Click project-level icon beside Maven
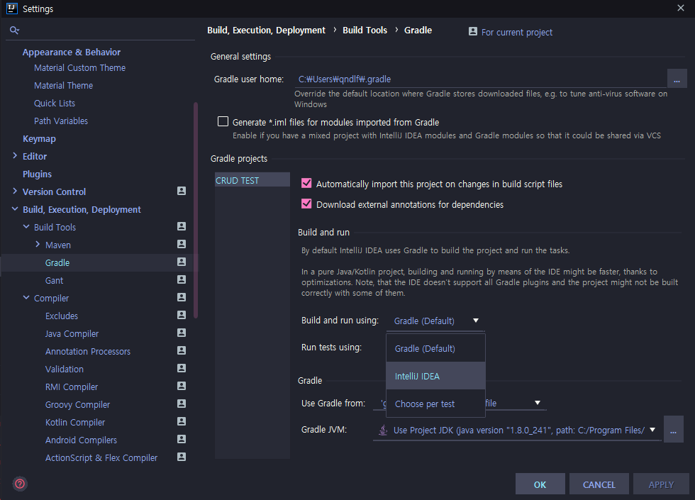Screen dimensions: 695x500 pyautogui.click(x=182, y=244)
